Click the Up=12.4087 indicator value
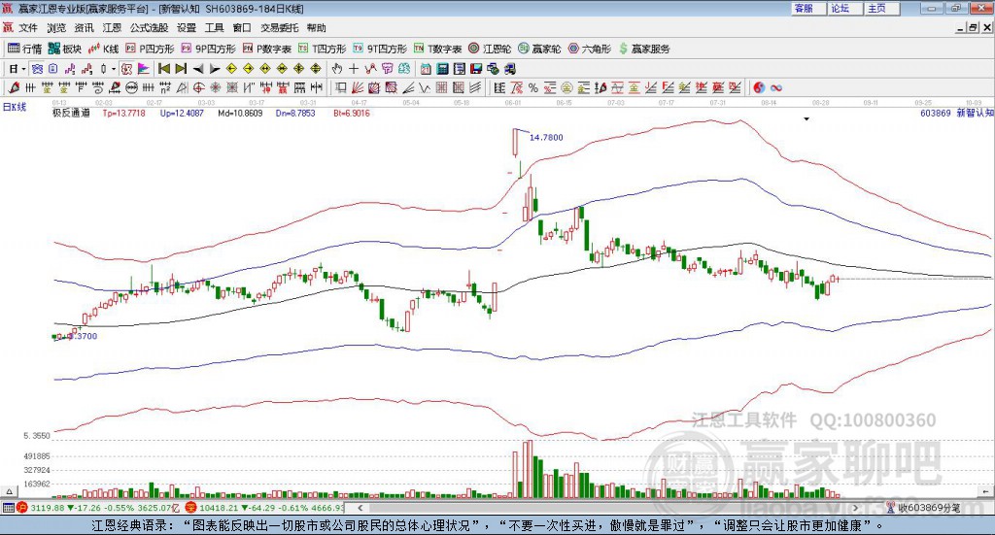 tap(182, 113)
